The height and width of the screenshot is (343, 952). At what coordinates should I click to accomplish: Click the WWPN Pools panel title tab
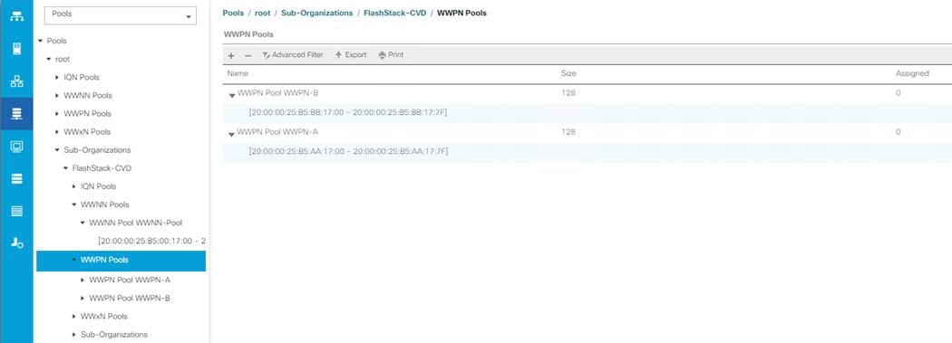click(248, 34)
